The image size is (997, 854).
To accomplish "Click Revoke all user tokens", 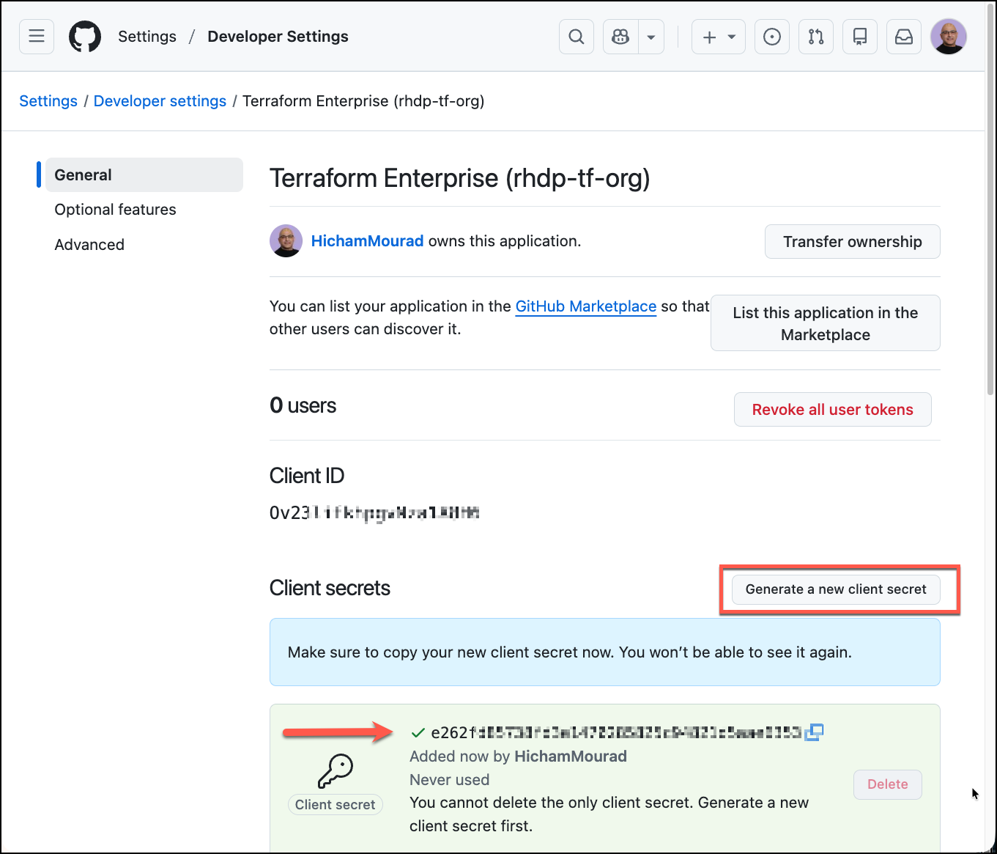I will [x=833, y=410].
